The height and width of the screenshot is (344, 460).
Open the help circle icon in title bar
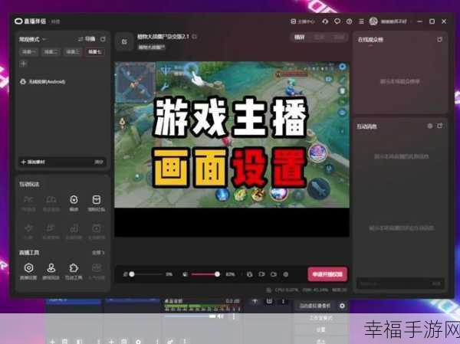349,21
